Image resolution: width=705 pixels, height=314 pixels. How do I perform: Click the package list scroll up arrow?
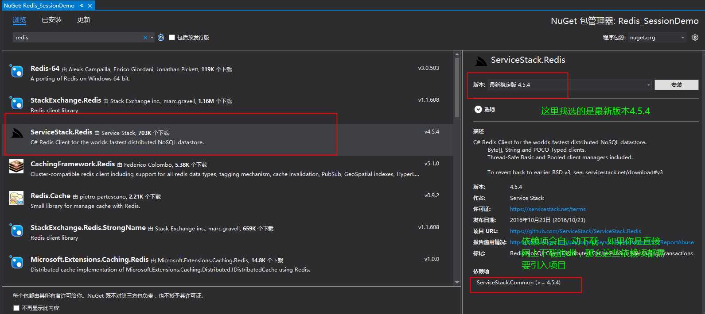(457, 54)
